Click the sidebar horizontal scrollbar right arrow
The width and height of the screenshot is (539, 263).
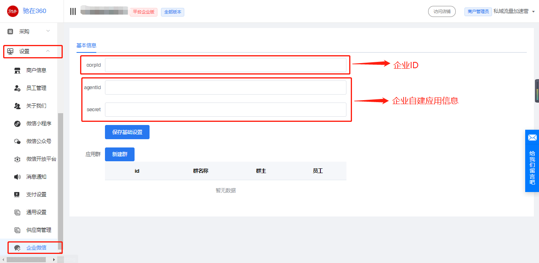(x=54, y=259)
